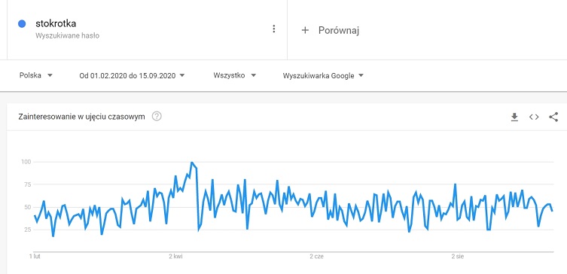The image size is (567, 274).
Task: Click the chart peak at value 100
Action: coord(192,163)
